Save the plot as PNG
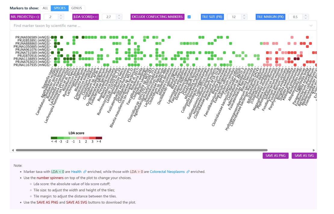The height and width of the screenshot is (214, 334). coord(275,156)
